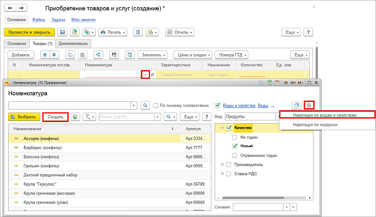Open the Цены и скидки dropdown
The image size is (376, 217).
192,55
